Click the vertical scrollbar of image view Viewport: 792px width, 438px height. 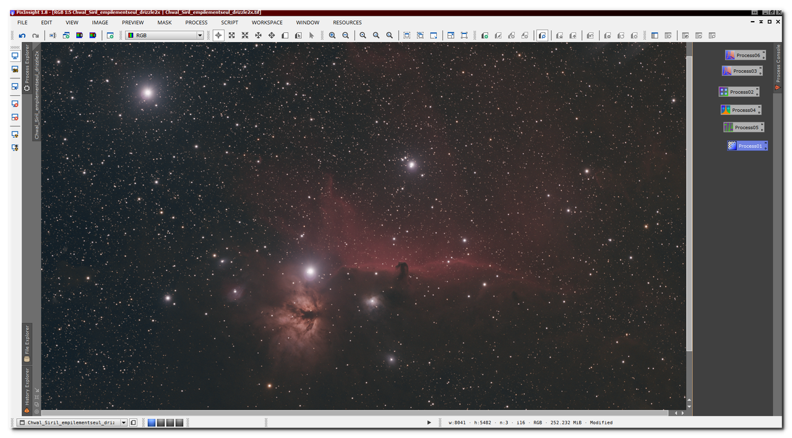[x=689, y=204]
